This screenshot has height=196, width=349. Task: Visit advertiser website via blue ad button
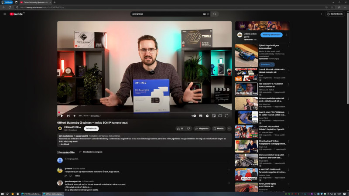click(x=271, y=35)
